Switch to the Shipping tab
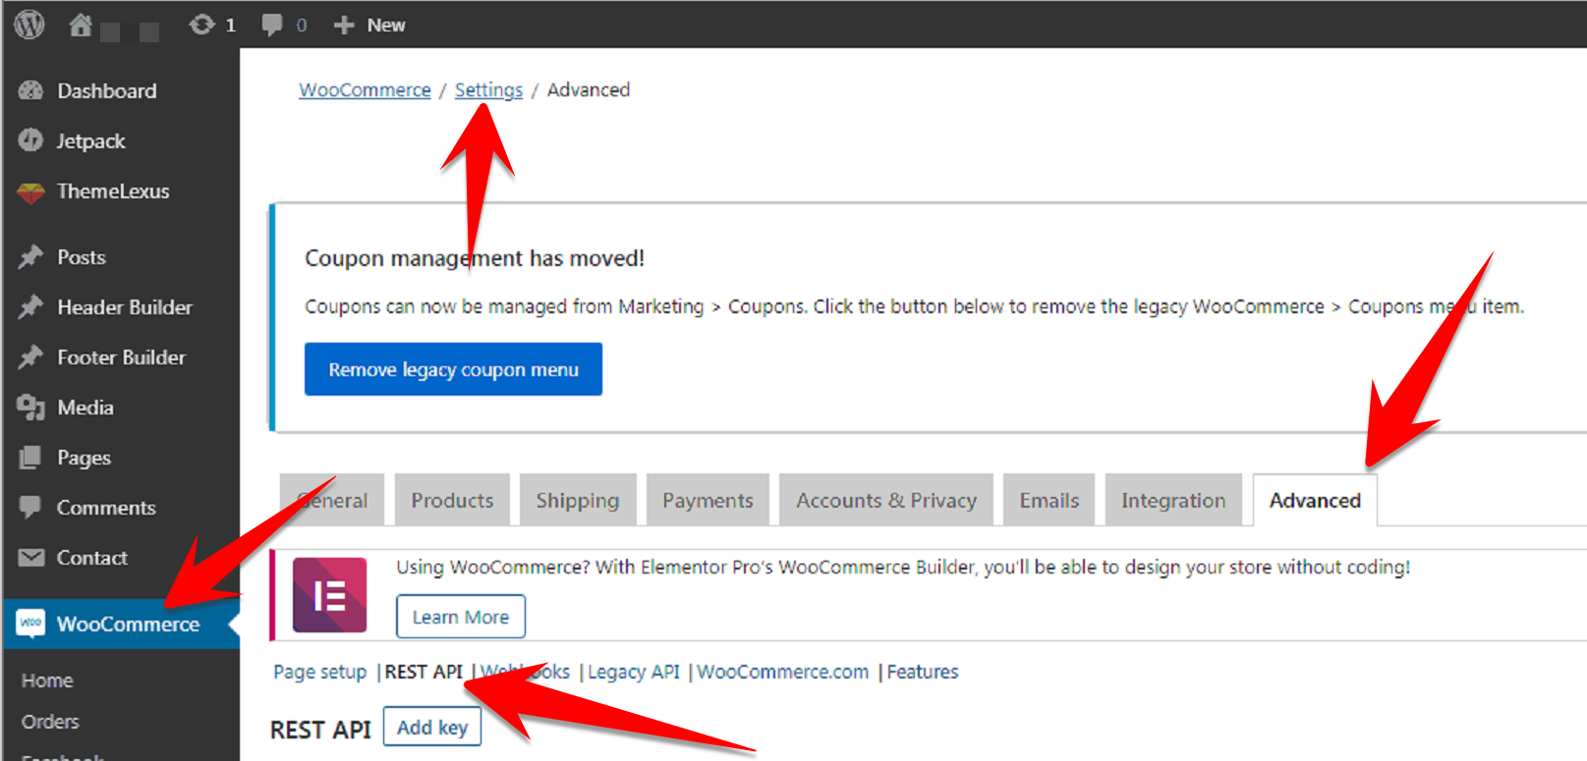The image size is (1587, 761). [578, 500]
